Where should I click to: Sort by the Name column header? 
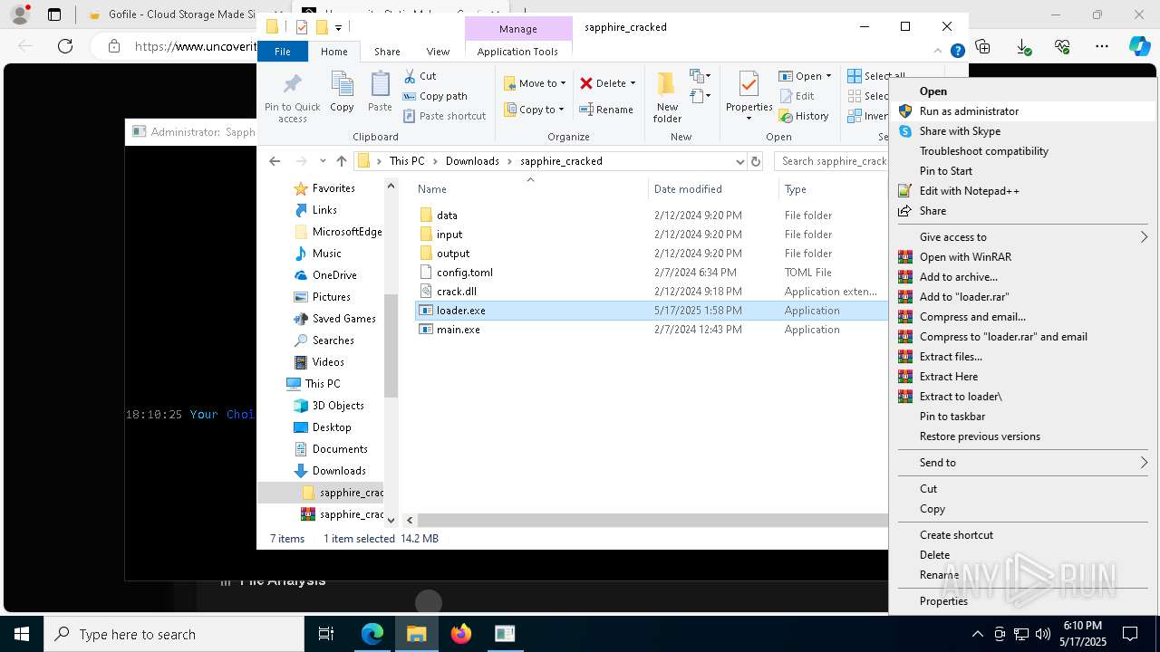click(x=531, y=189)
